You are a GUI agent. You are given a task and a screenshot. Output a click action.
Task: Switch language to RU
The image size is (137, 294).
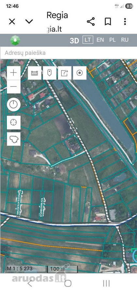[125, 40]
